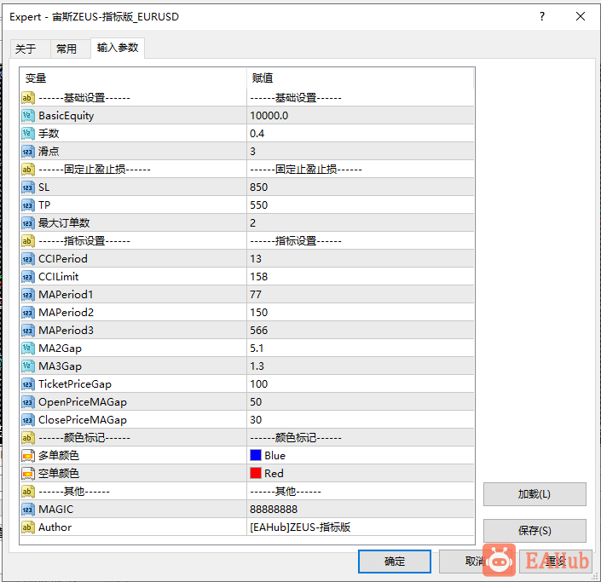Click the Author string-type icon
Screen dimensions: 601x582
pos(28,527)
